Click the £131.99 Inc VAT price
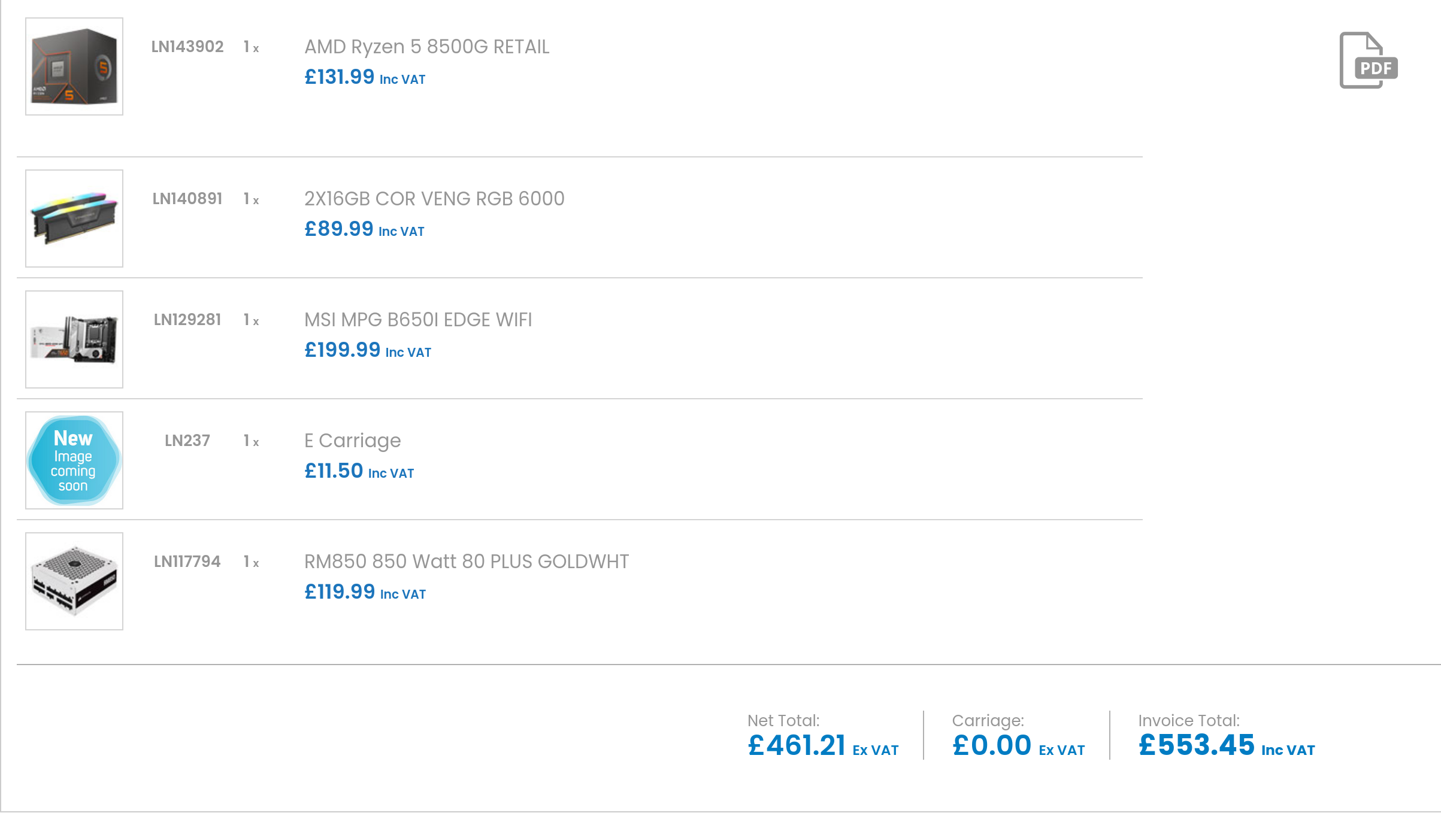Image resolution: width=1441 pixels, height=813 pixels. [x=364, y=77]
